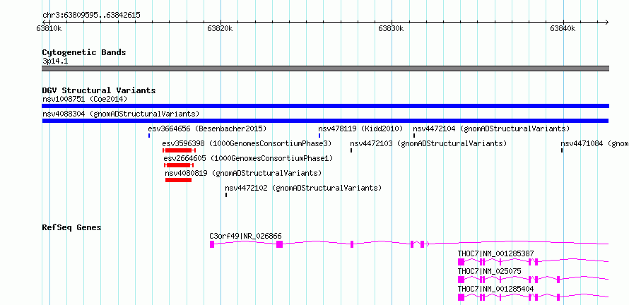629x305 pixels.
Task: Click the red esv2664605 variant bar
Action: pyautogui.click(x=179, y=165)
